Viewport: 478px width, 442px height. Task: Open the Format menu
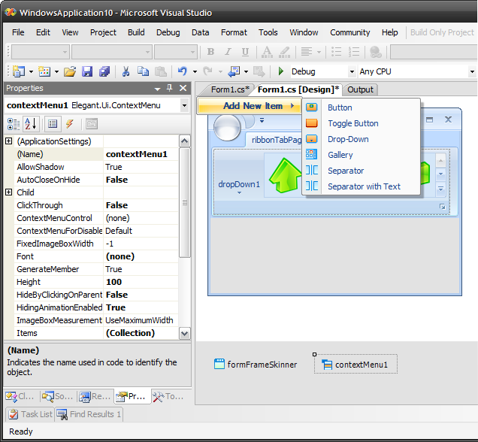[x=234, y=32]
